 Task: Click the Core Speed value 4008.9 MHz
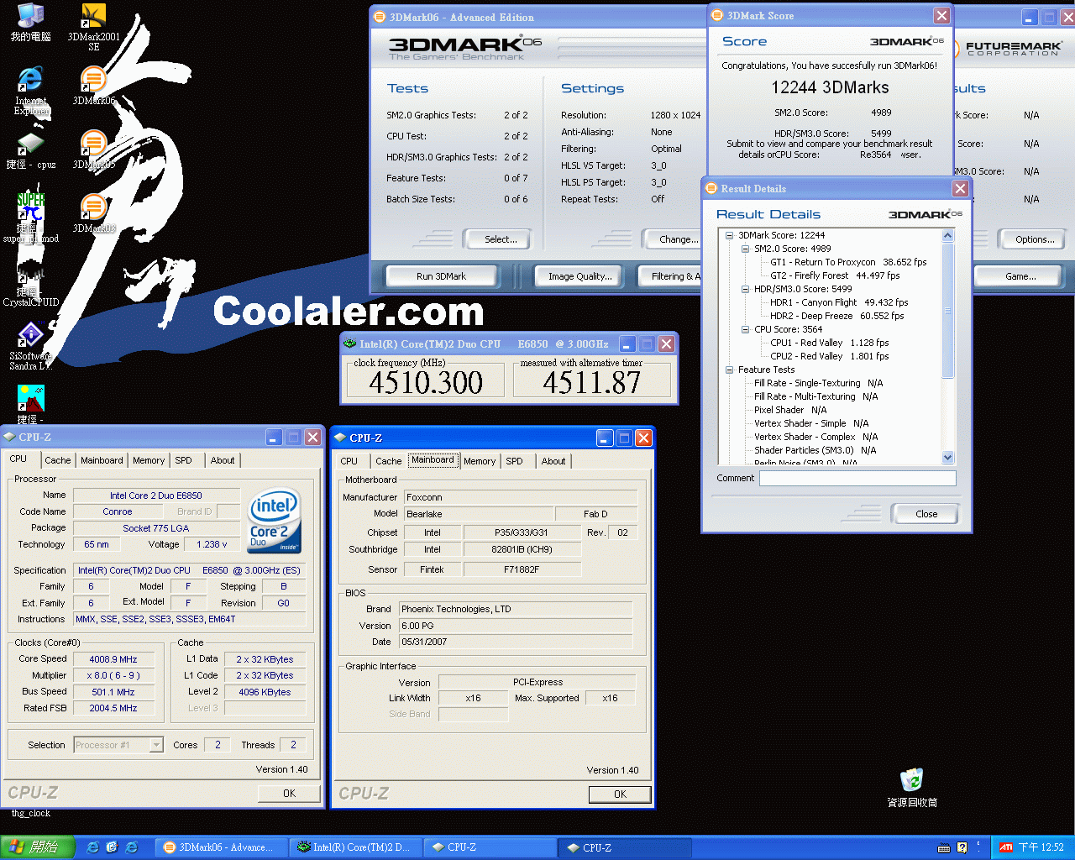point(113,659)
